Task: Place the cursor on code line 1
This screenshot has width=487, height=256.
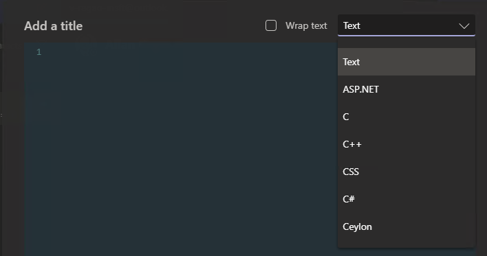Action: click(186, 52)
